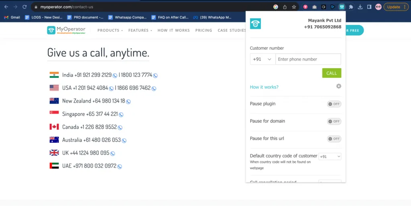Open (39) WhatsApp M... bookmark
This screenshot has height=206, width=411.
[x=212, y=17]
